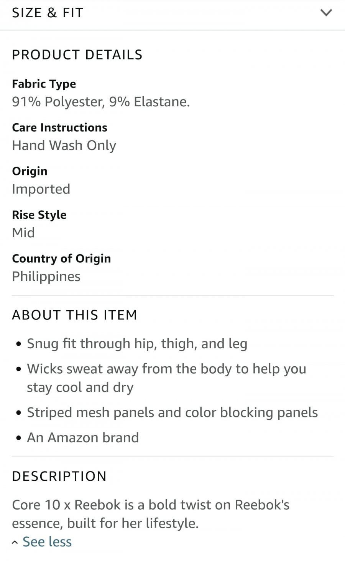Click the ABOUT THIS ITEM heading
Image resolution: width=345 pixels, height=561 pixels.
coord(74,315)
